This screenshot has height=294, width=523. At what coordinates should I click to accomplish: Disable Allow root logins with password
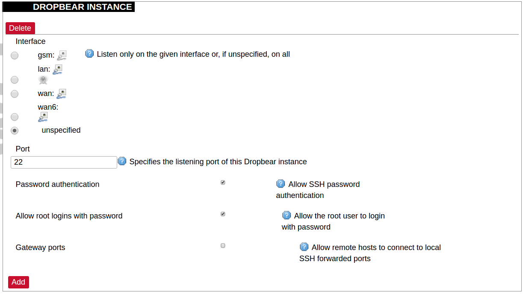pos(223,214)
